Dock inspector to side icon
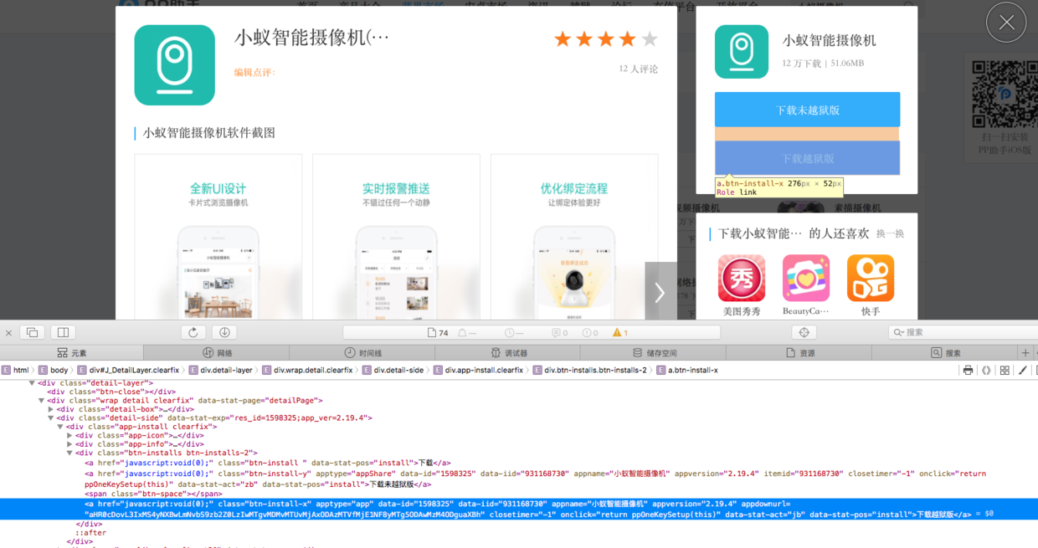 coord(64,332)
